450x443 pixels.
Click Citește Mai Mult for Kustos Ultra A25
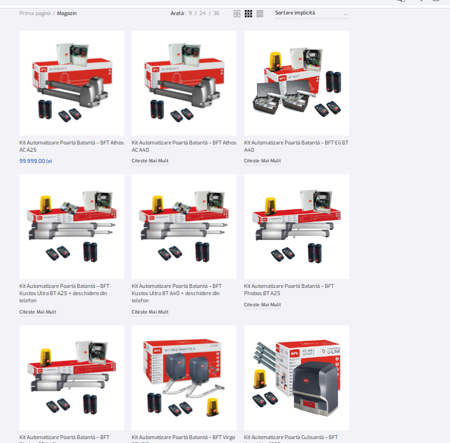coord(38,312)
